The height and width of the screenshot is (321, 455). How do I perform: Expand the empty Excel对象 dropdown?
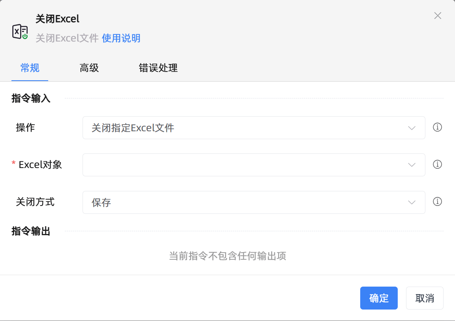click(x=253, y=164)
